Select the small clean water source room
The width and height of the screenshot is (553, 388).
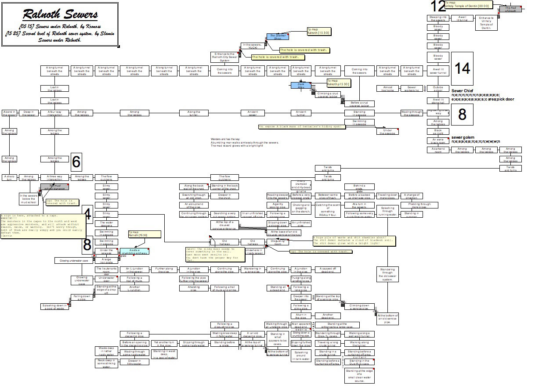359,375
